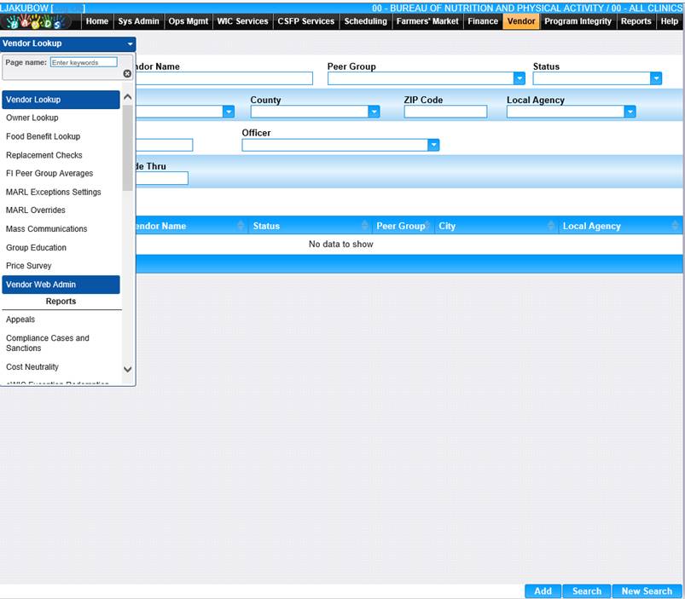Select Vendor Lookup in page list

pos(61,100)
